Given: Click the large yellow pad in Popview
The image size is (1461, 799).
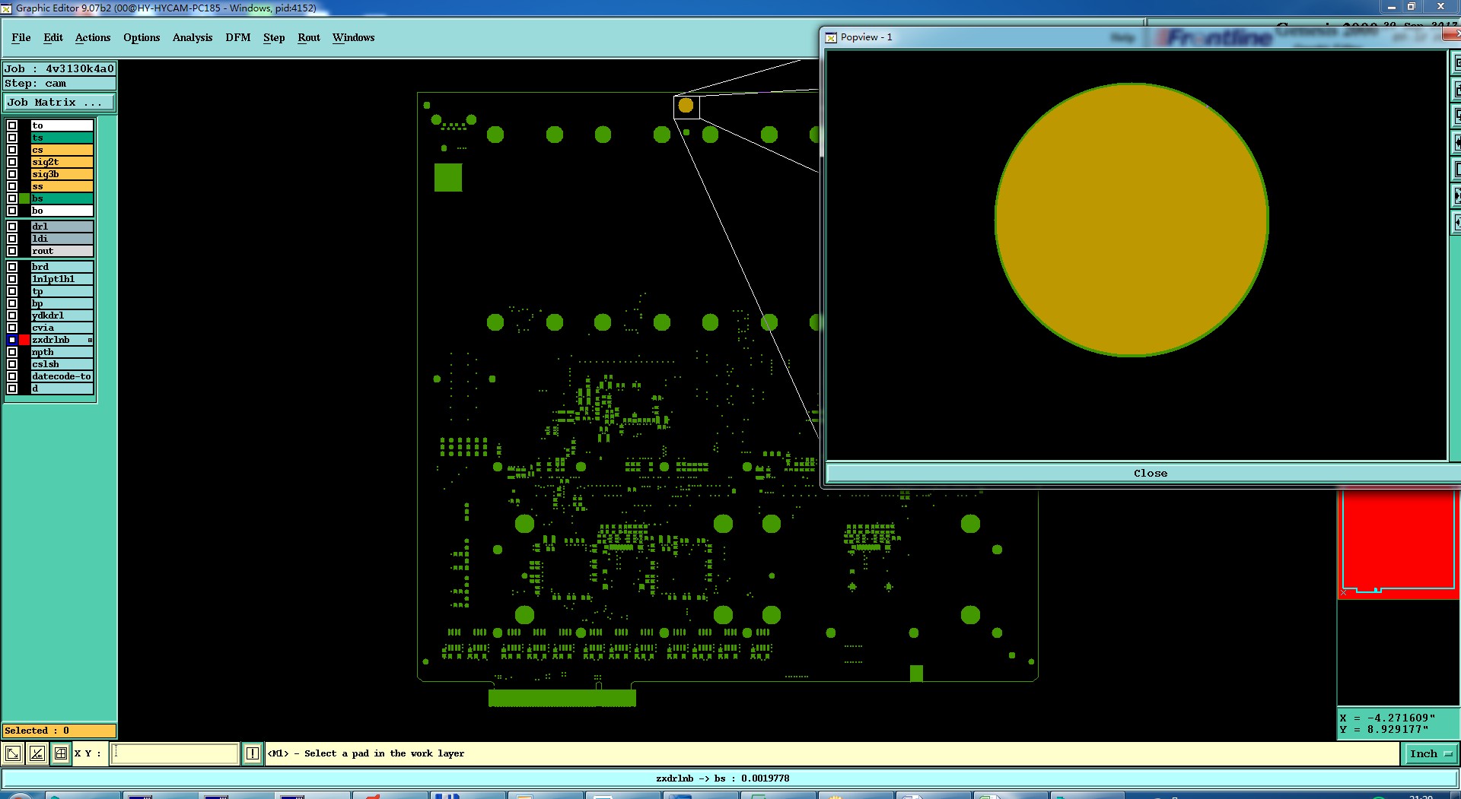Looking at the screenshot, I should 1132,220.
